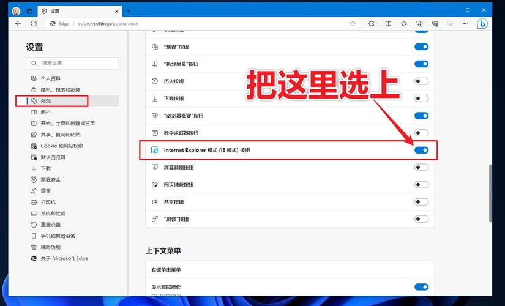505x306 pixels.
Task: Open the Collections toolbar icon
Action: point(419,23)
